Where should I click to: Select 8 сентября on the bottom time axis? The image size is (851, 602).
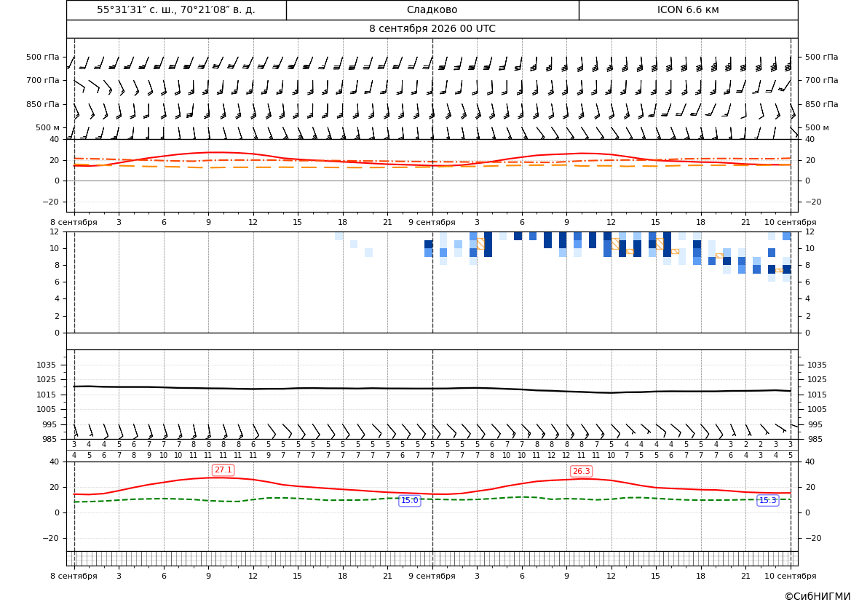pos(74,576)
